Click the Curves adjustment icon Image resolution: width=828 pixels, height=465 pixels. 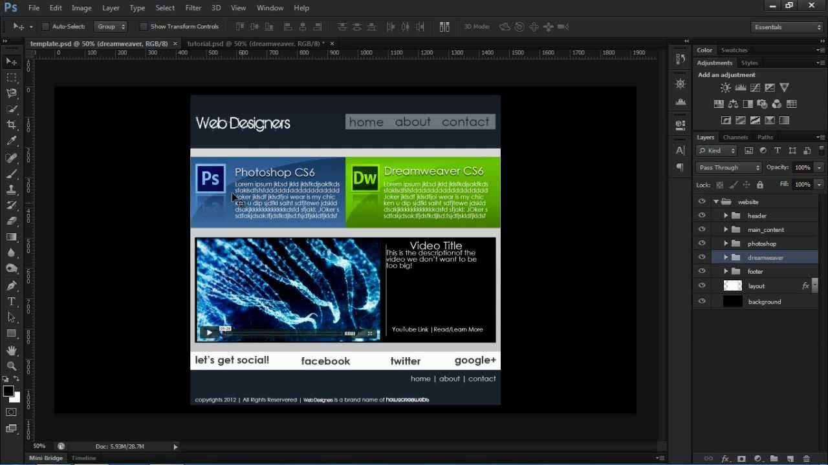coord(755,87)
